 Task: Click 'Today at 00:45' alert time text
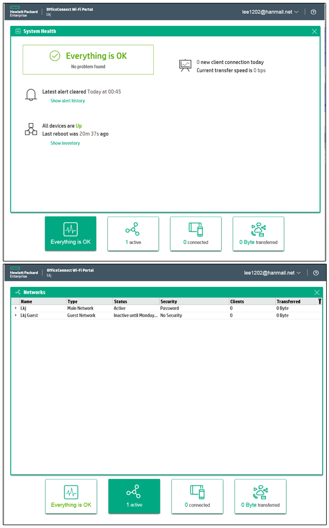click(104, 91)
